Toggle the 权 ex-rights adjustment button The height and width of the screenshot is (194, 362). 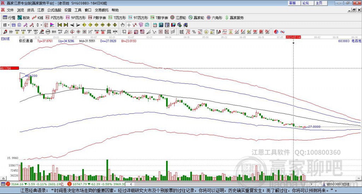point(46,25)
